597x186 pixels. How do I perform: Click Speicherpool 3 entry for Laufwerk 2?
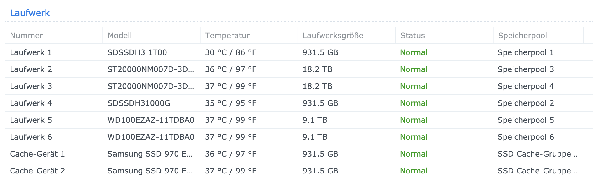[x=526, y=69]
